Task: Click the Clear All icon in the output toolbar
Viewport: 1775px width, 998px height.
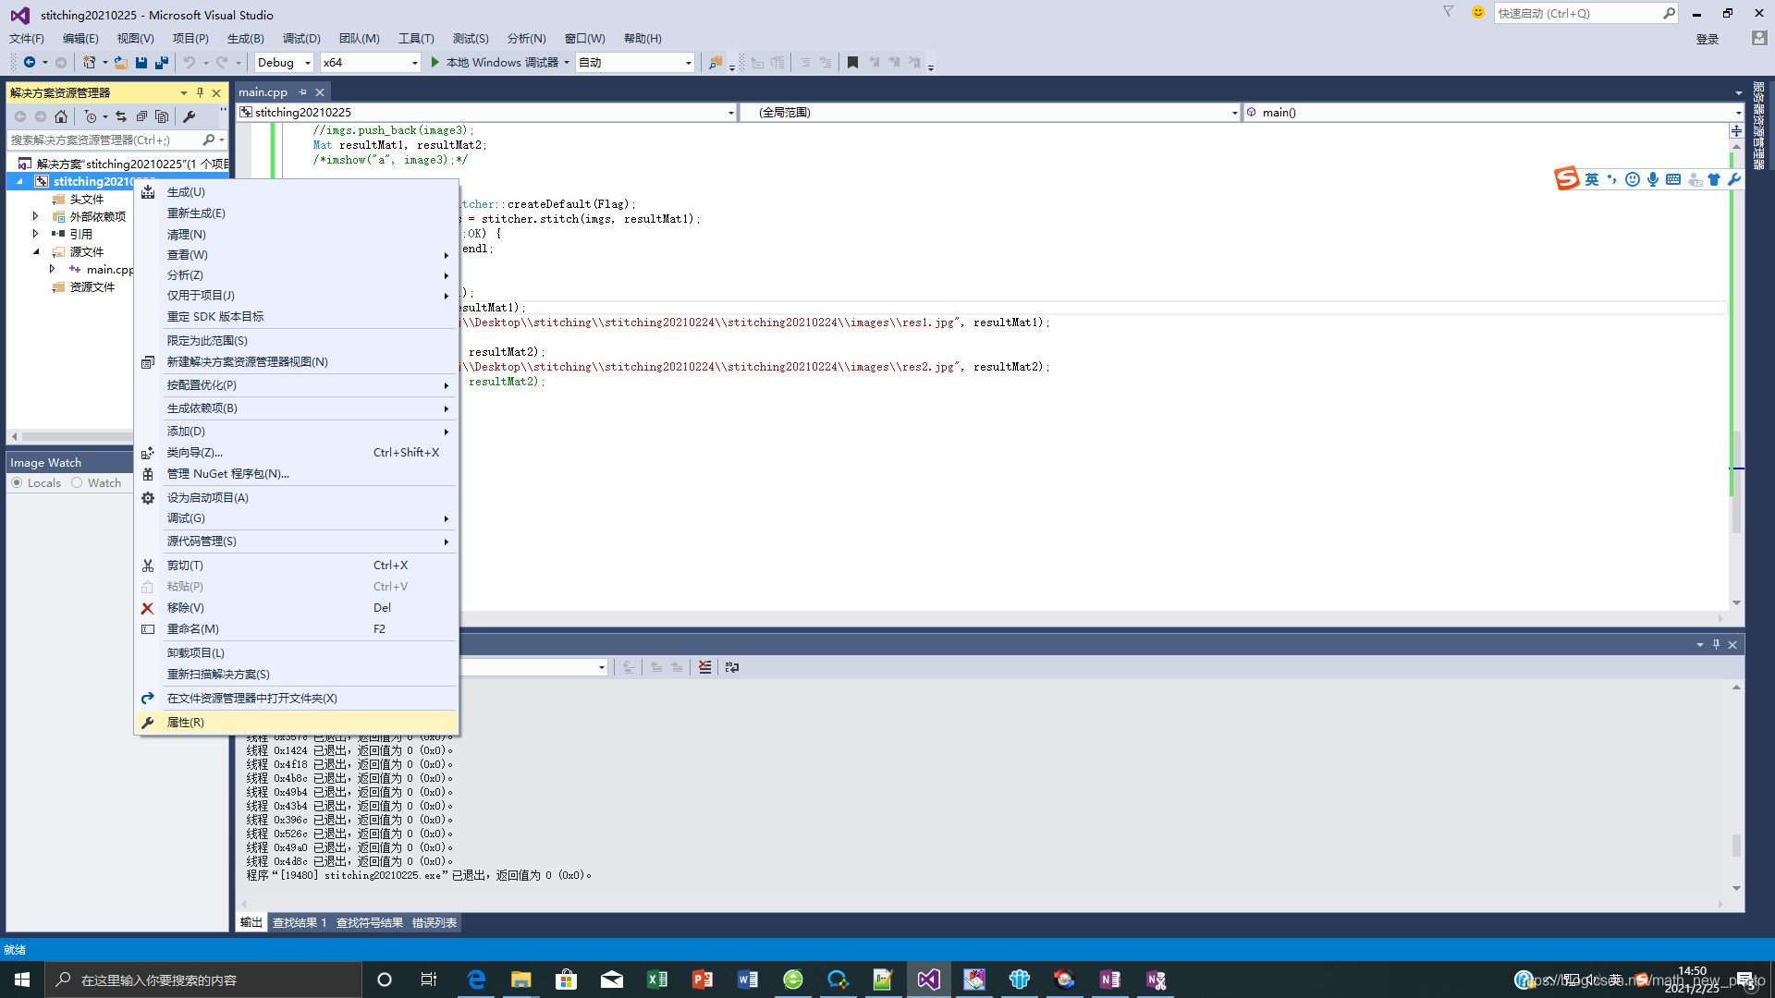Action: tap(705, 667)
